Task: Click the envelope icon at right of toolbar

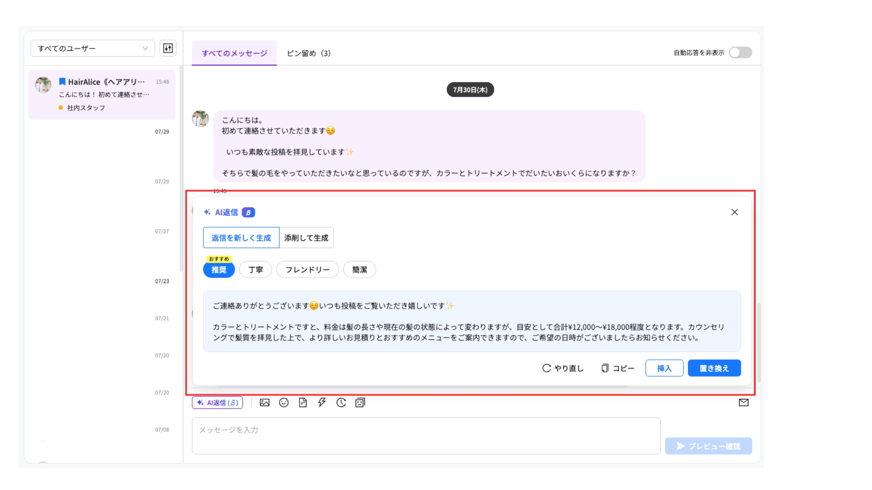Action: tap(743, 402)
